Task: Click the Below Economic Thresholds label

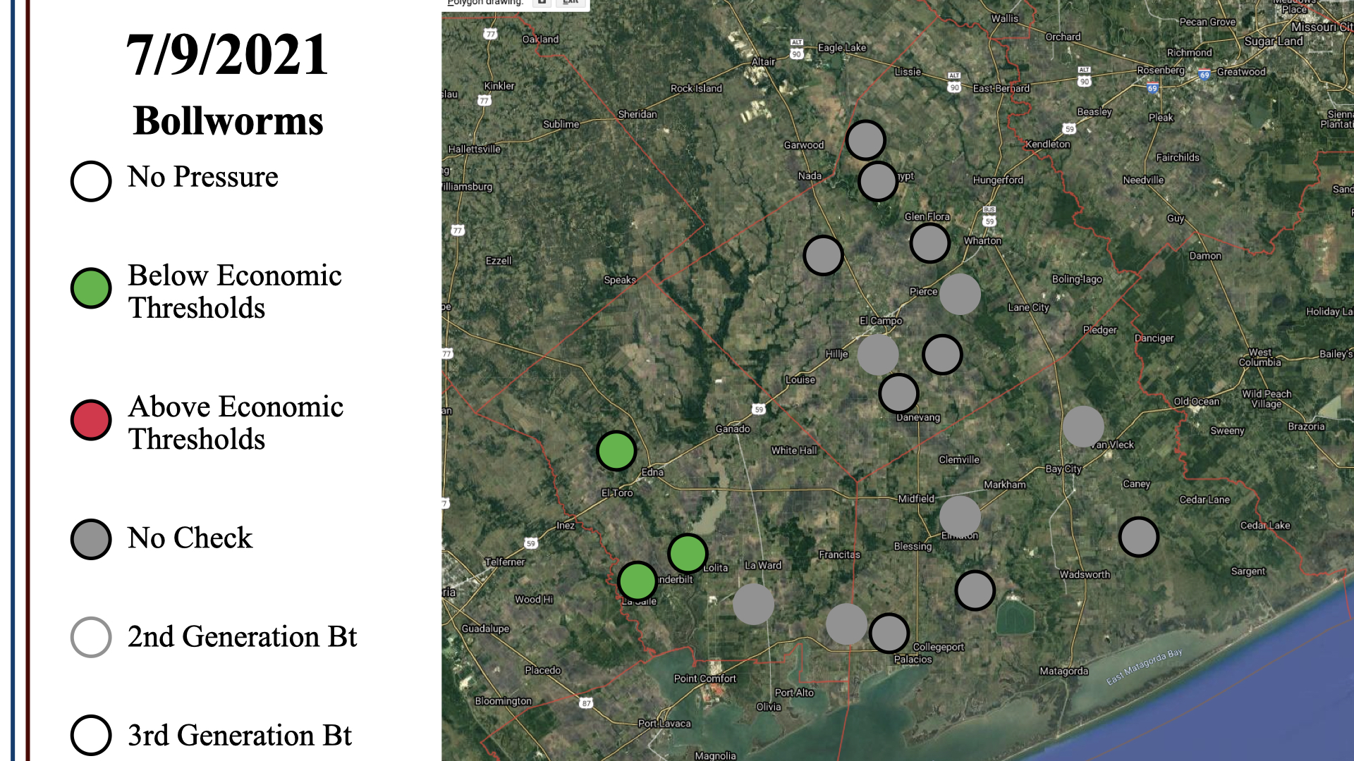Action: coord(235,292)
